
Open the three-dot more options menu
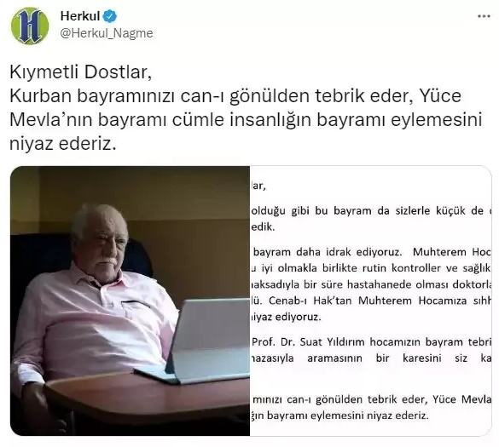pos(484,16)
